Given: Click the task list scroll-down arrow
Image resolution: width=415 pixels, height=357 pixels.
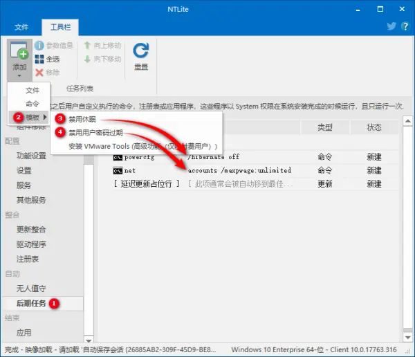Looking at the screenshot, I should point(408,338).
